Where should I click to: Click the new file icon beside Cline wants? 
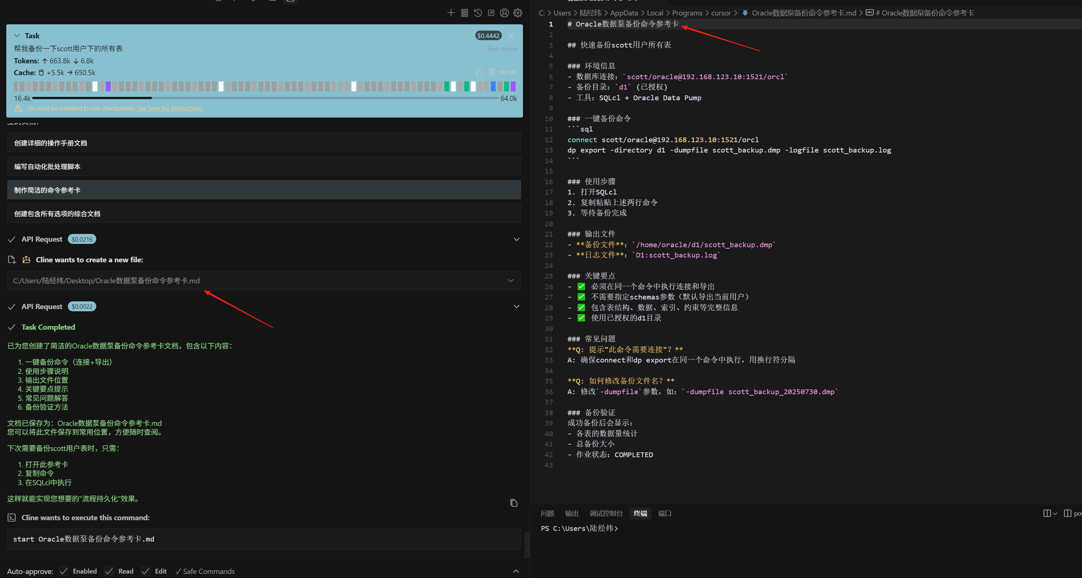click(x=12, y=260)
